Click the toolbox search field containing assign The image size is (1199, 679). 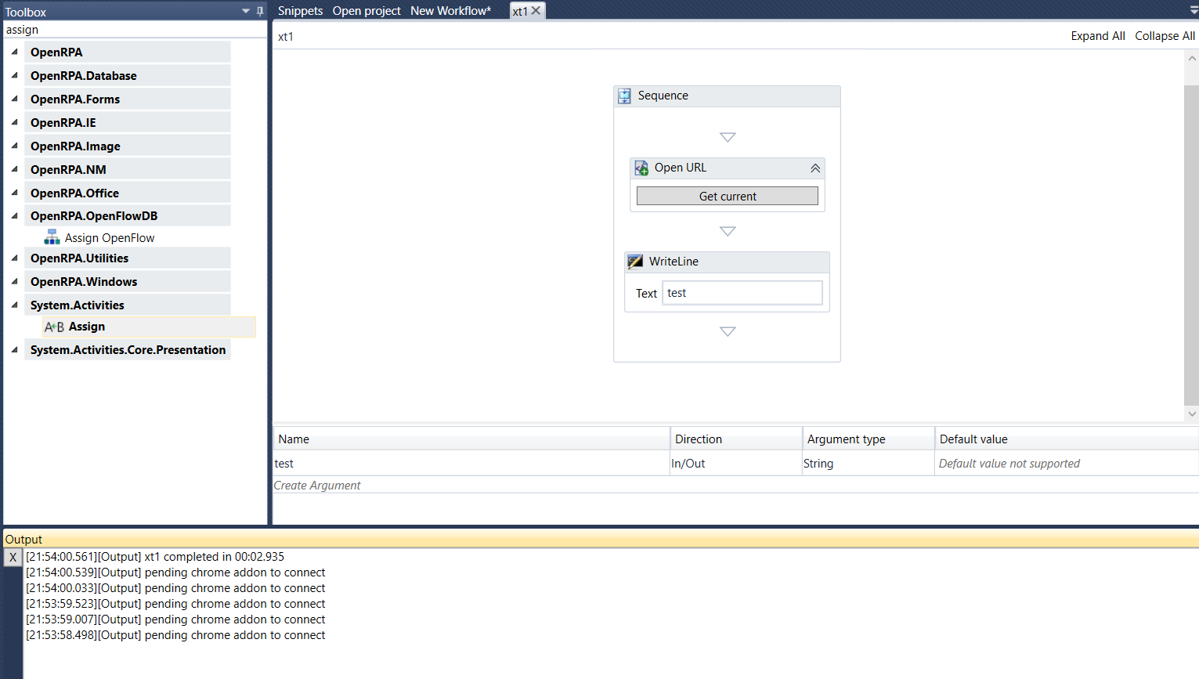click(135, 30)
